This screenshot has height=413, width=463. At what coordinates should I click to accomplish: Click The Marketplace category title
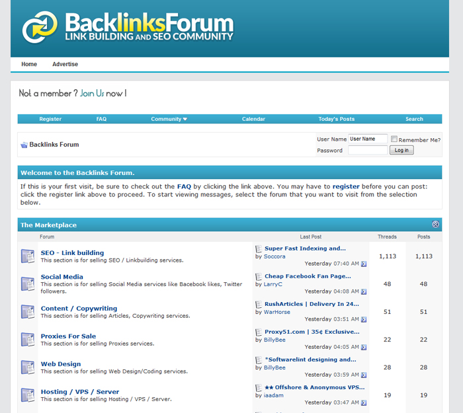(x=48, y=225)
